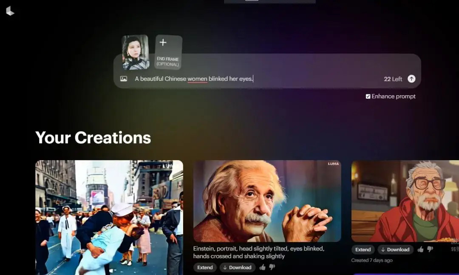Submit the prompt with the arrow button
The width and height of the screenshot is (459, 275).
click(x=411, y=79)
